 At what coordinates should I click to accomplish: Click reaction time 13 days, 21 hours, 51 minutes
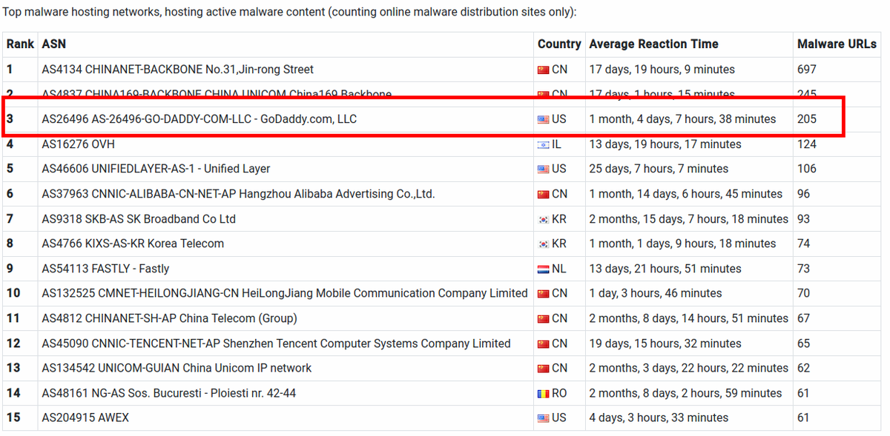[665, 269]
